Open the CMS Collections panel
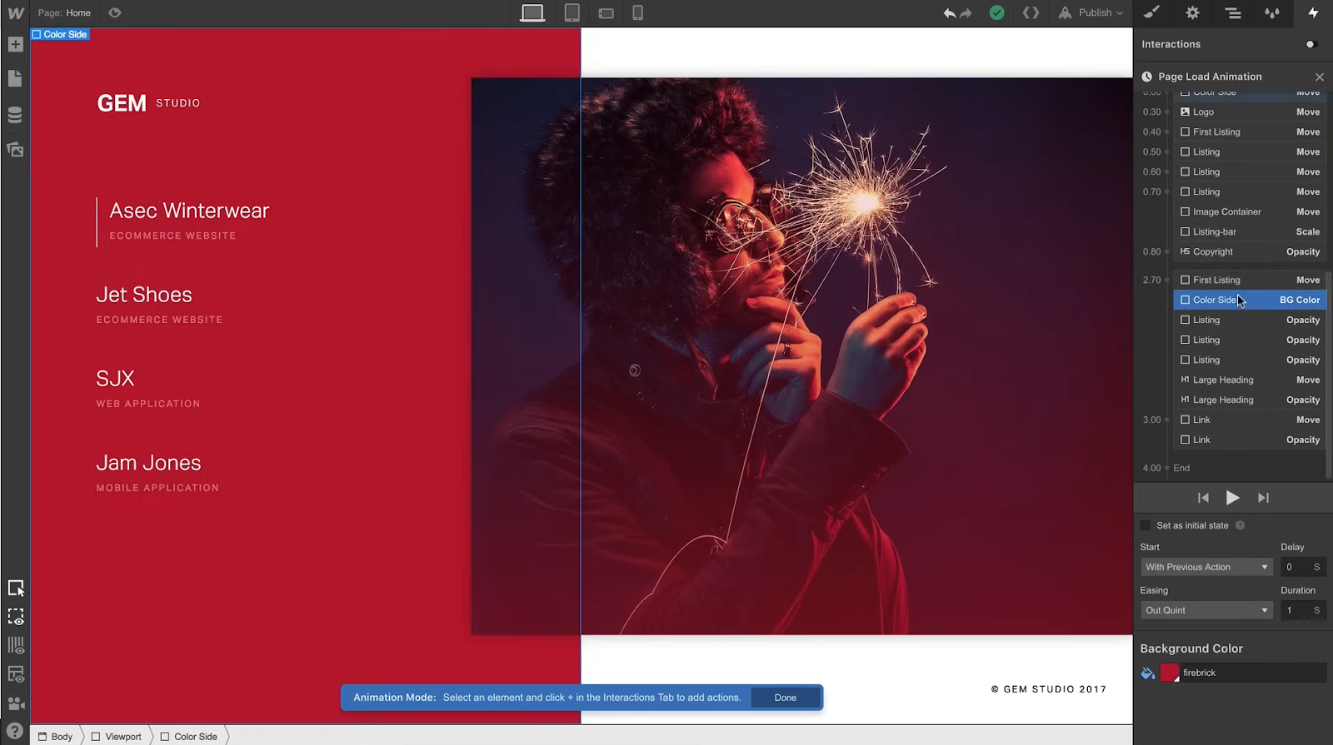 click(x=15, y=115)
